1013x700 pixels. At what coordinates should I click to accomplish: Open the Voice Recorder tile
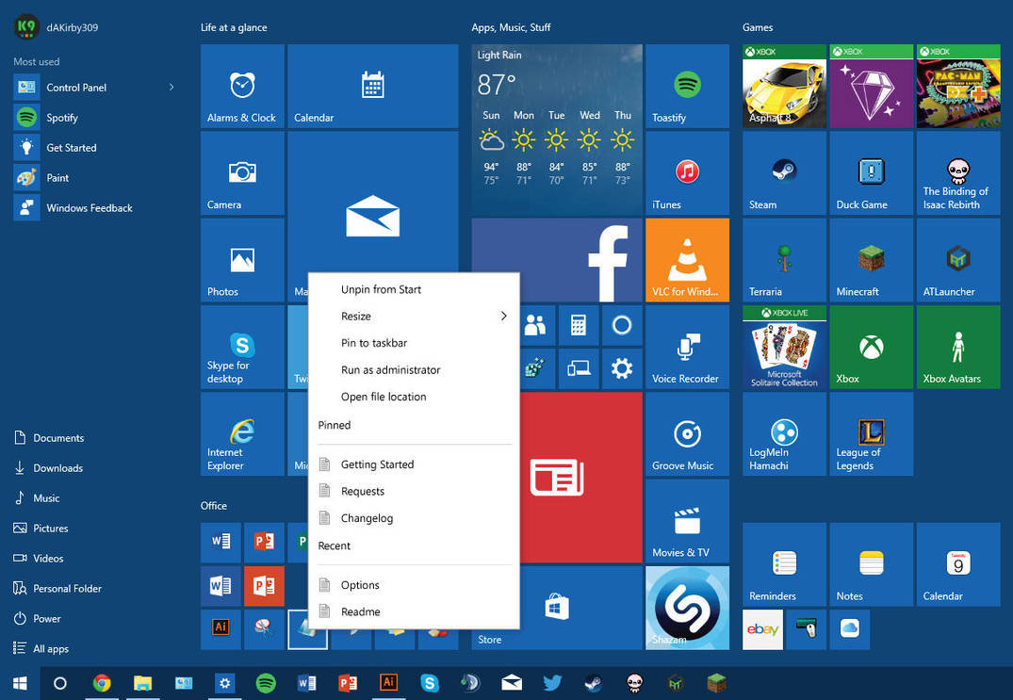click(687, 348)
